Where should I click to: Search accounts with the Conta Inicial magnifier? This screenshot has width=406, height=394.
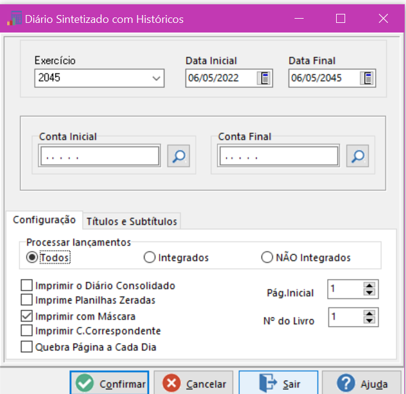click(x=178, y=156)
